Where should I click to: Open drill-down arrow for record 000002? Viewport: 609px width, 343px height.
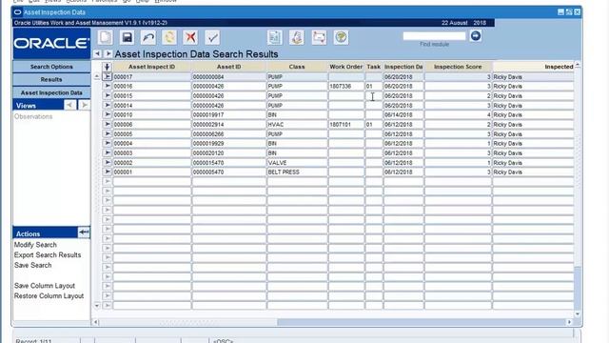click(108, 163)
